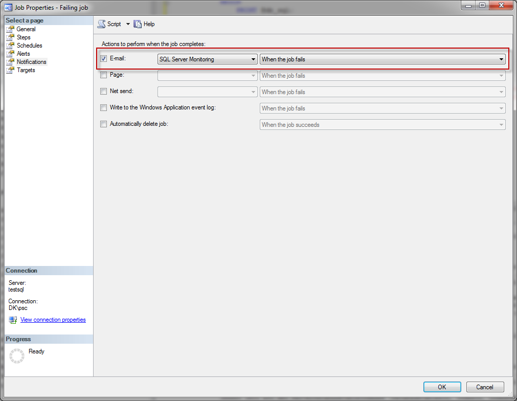Click the connection properties computer icon

[x=13, y=320]
